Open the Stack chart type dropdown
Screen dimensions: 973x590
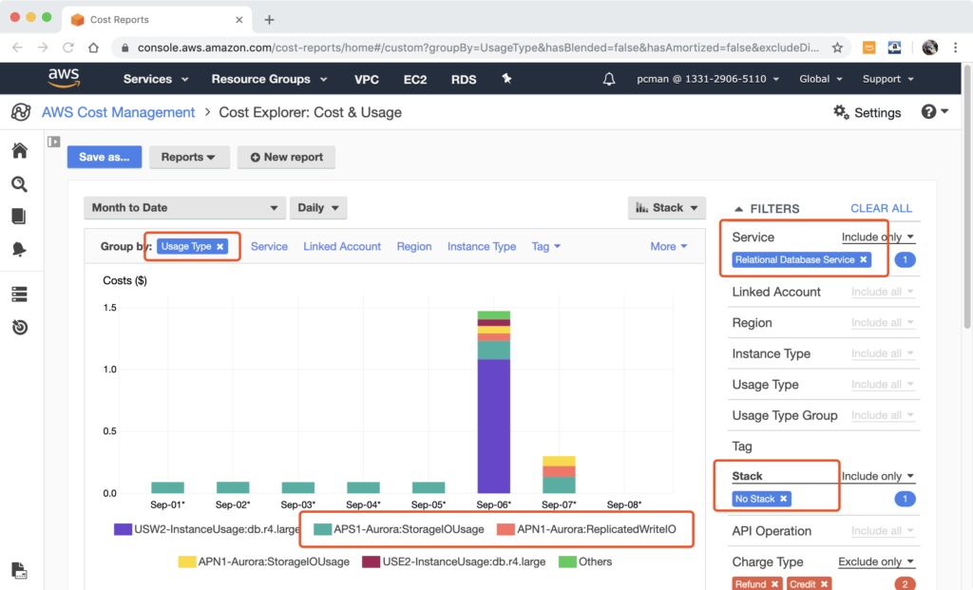click(666, 208)
